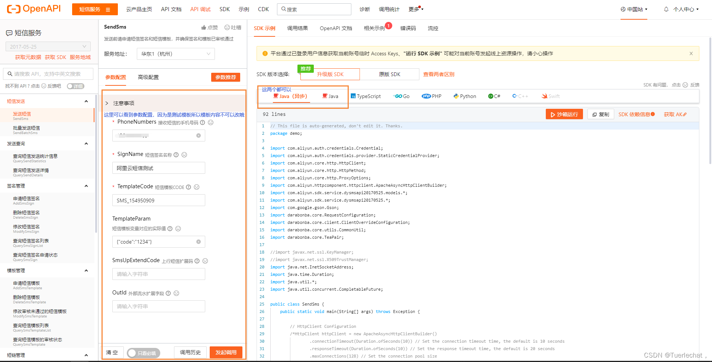712x362 pixels.
Task: Click the 调用历史 button
Action: click(x=190, y=352)
